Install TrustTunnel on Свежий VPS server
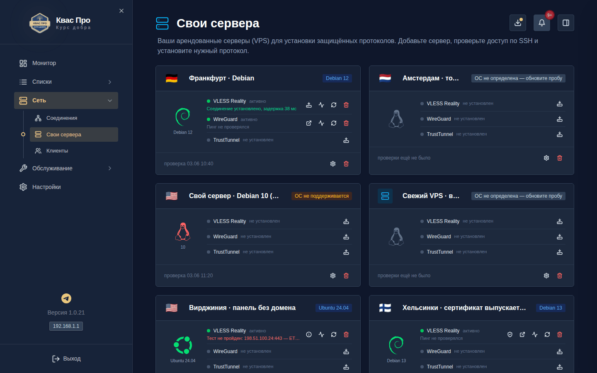 tap(560, 252)
